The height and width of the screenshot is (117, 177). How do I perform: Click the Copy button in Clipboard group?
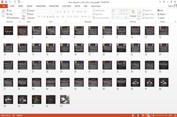(x=9, y=14)
